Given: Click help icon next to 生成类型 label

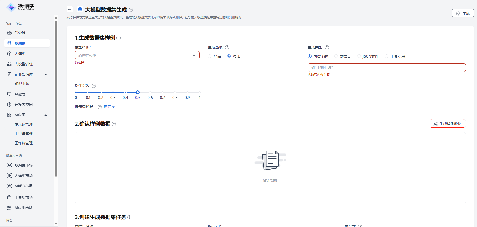Looking at the screenshot, I should [x=327, y=47].
